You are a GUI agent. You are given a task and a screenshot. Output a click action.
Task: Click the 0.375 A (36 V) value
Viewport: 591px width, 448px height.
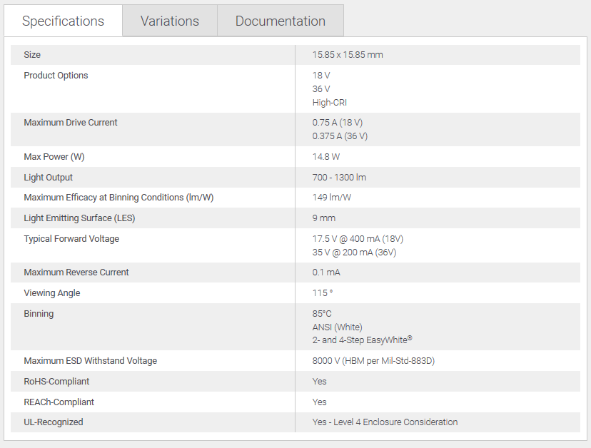340,136
